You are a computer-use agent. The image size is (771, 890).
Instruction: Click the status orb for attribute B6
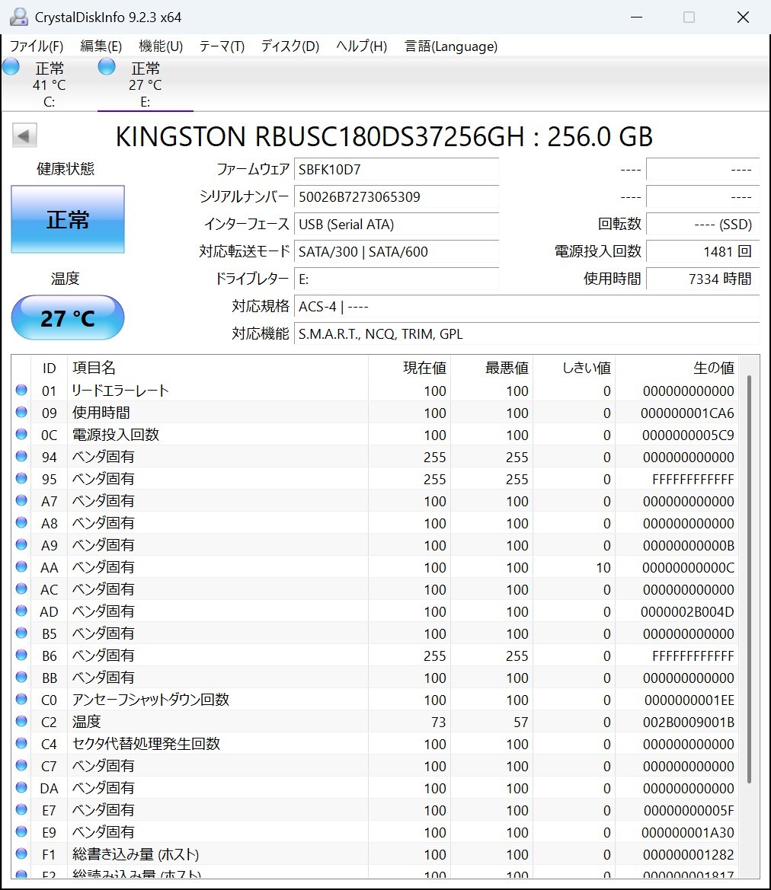click(21, 655)
